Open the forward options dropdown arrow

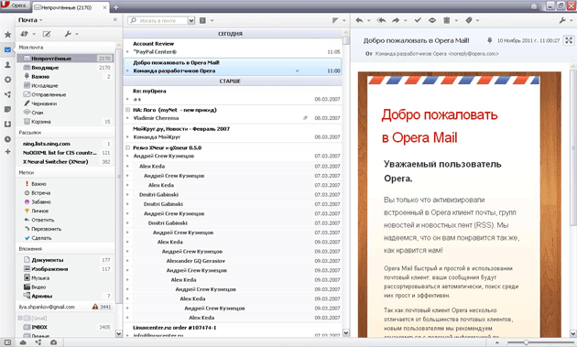tap(405, 21)
